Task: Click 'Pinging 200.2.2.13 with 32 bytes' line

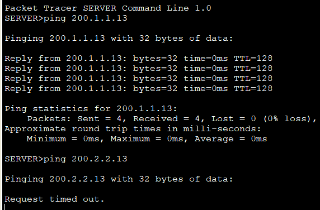Action: point(119,179)
